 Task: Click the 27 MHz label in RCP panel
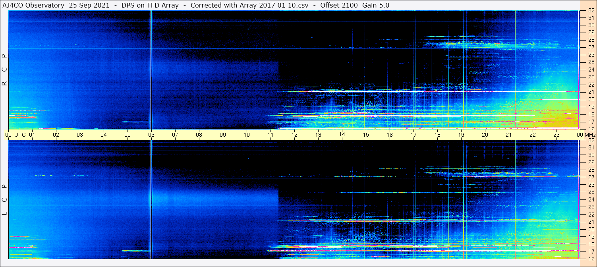coord(591,48)
